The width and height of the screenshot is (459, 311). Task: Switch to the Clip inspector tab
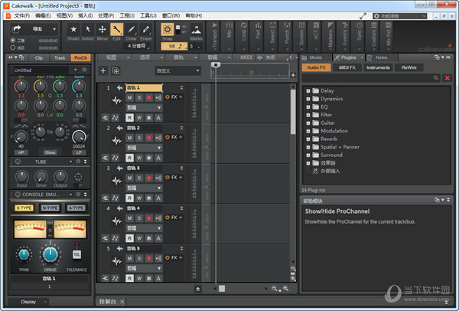[x=39, y=57]
